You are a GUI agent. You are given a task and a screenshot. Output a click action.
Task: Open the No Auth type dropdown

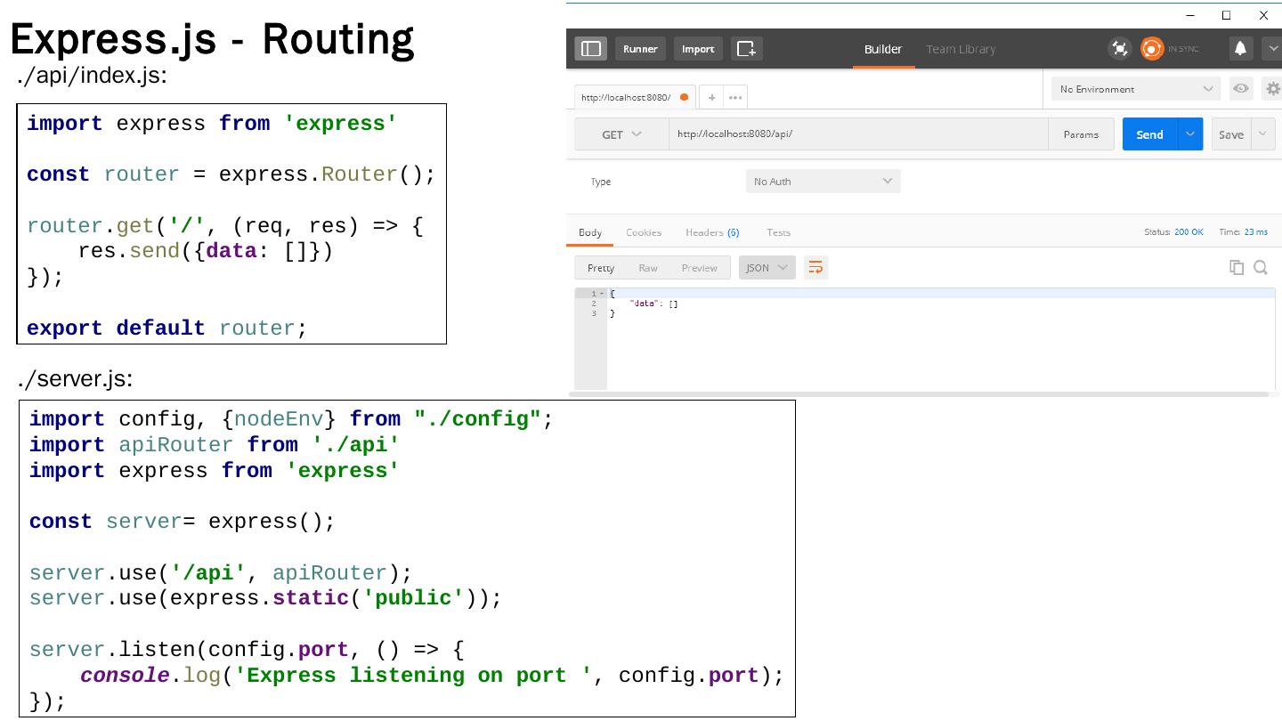tap(823, 182)
